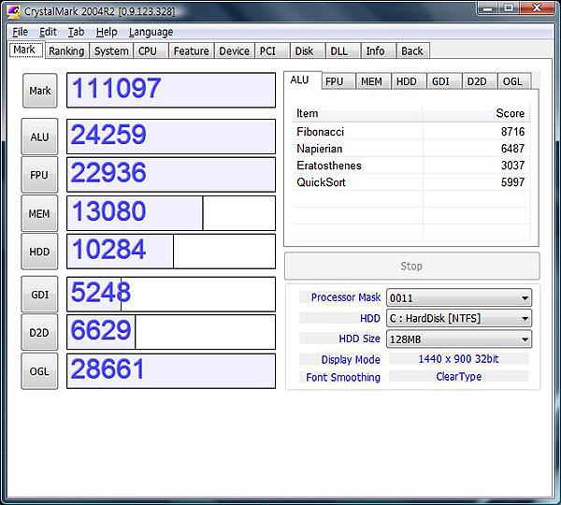
Task: Select the GDI results tab
Action: point(444,81)
